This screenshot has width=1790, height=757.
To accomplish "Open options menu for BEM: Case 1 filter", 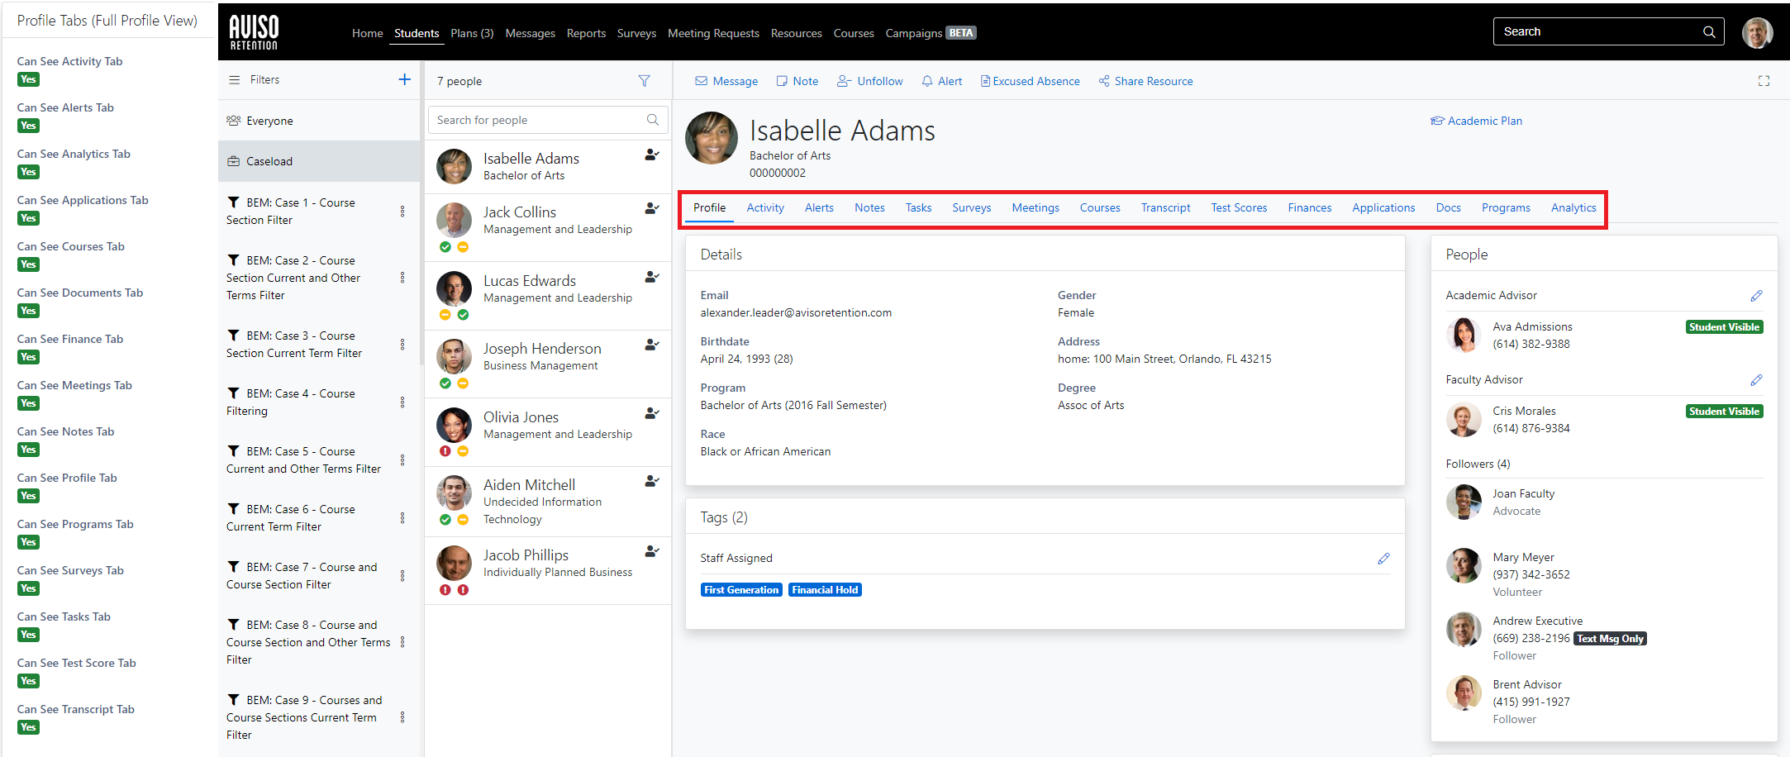I will tap(402, 212).
